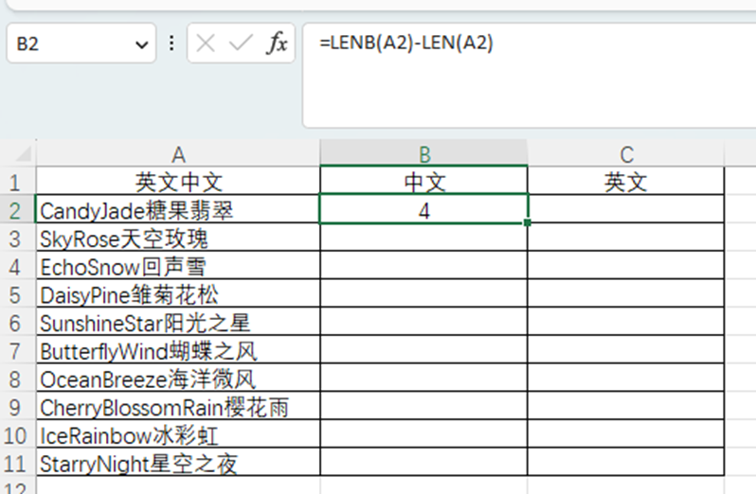Click empty cell C6 in SunshineStar row
The width and height of the screenshot is (756, 494).
626,322
